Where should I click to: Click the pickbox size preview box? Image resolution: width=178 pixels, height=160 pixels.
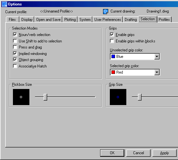point(21,97)
